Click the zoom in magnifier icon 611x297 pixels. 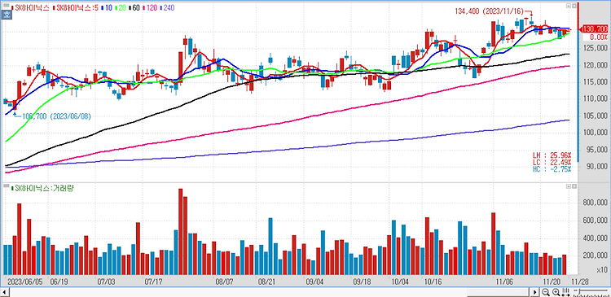point(556,292)
